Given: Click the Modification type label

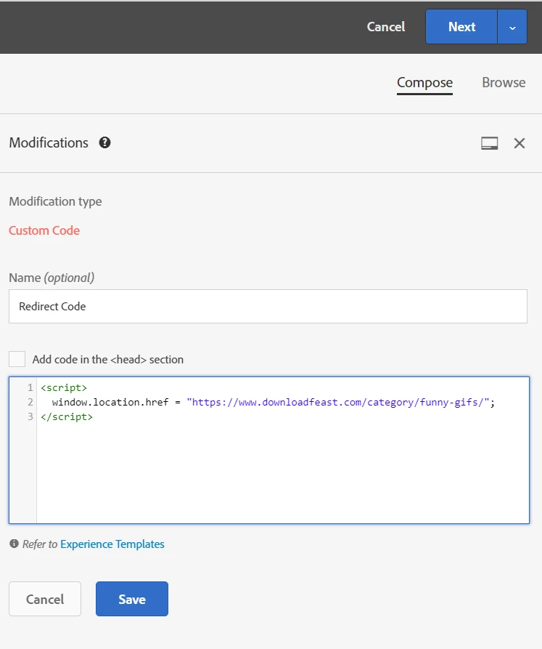Looking at the screenshot, I should click(55, 201).
